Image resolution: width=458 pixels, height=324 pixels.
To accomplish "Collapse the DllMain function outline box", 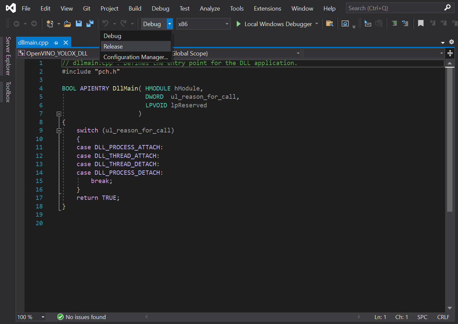I will click(59, 114).
